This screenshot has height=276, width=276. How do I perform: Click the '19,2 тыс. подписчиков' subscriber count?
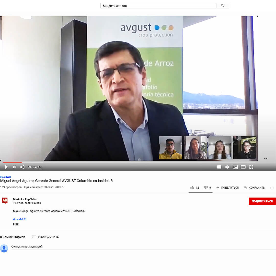tap(27, 203)
